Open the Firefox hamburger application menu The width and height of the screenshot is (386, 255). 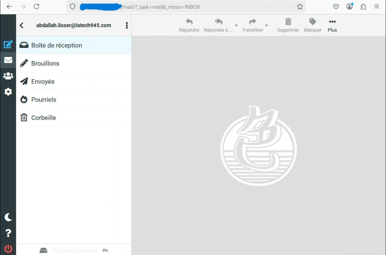click(377, 7)
